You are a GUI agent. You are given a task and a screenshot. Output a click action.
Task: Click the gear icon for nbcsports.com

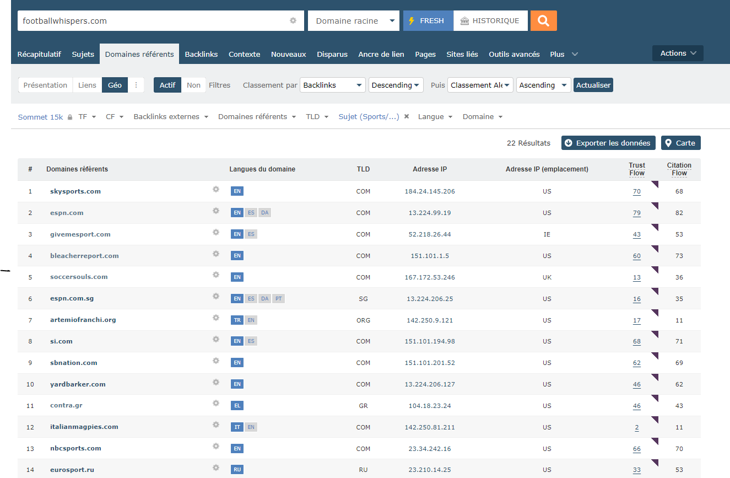click(216, 446)
